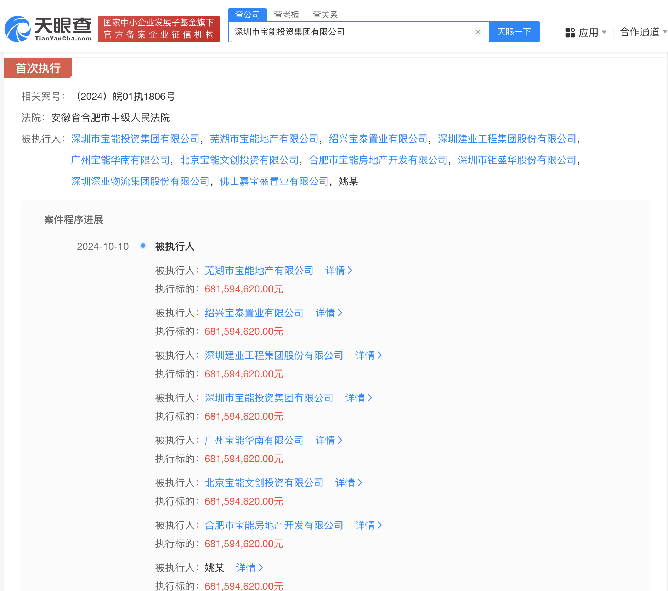This screenshot has width=668, height=591.
Task: Open 详情 for 深圳市宝能投资集团有限公司
Action: (358, 398)
